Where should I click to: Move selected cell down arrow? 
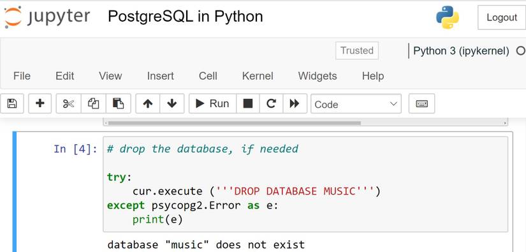172,104
